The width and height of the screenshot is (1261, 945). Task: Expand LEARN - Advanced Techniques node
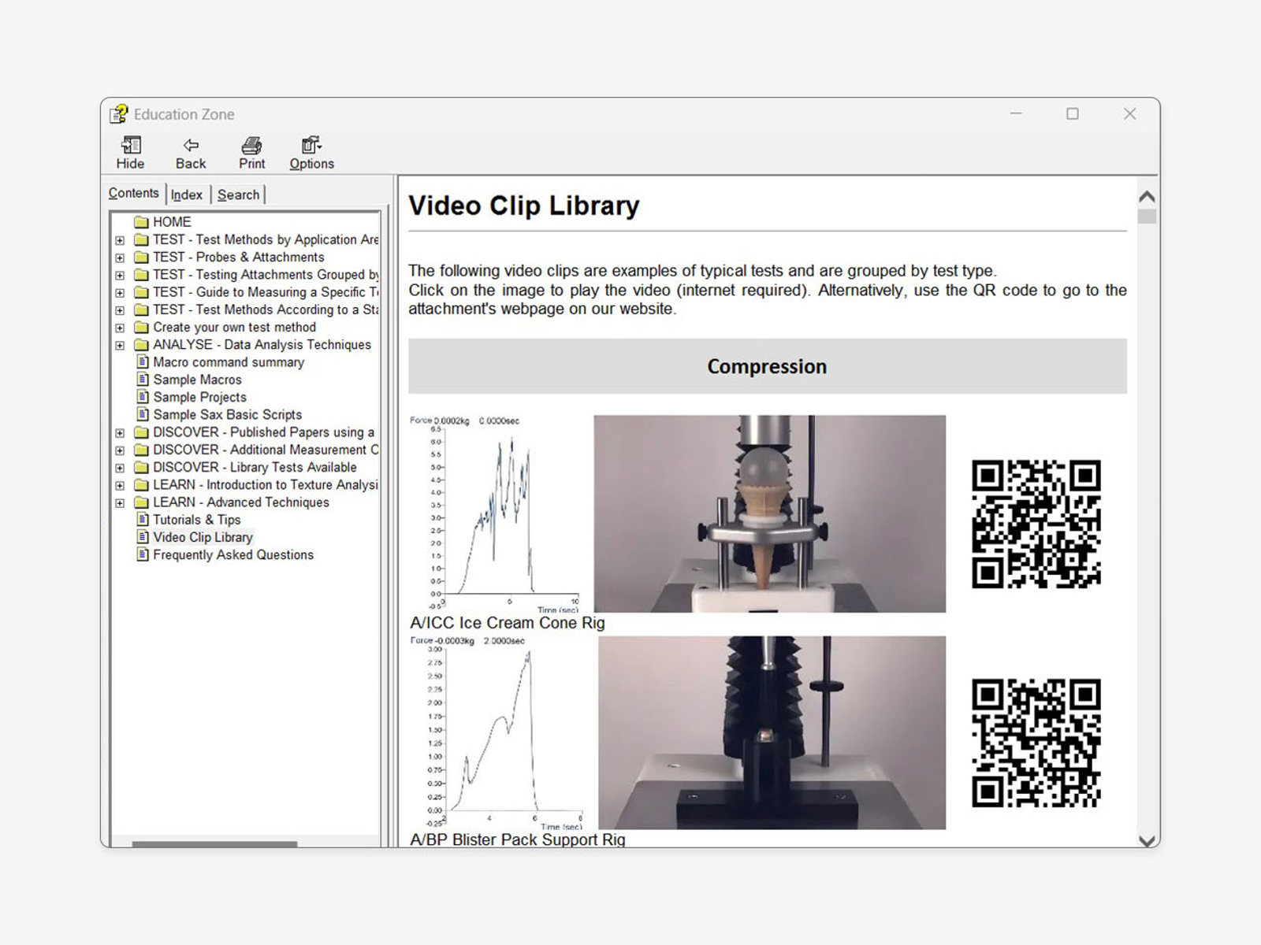coord(120,502)
